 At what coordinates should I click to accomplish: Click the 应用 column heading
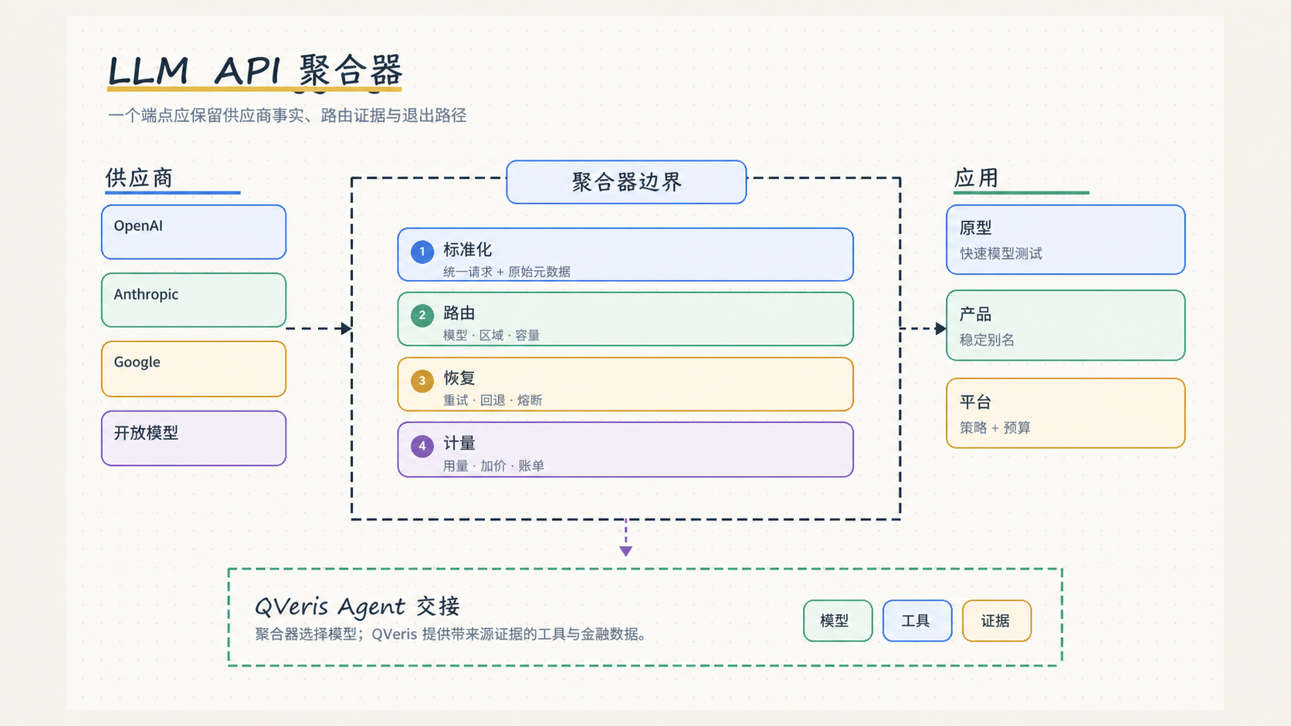(x=976, y=178)
